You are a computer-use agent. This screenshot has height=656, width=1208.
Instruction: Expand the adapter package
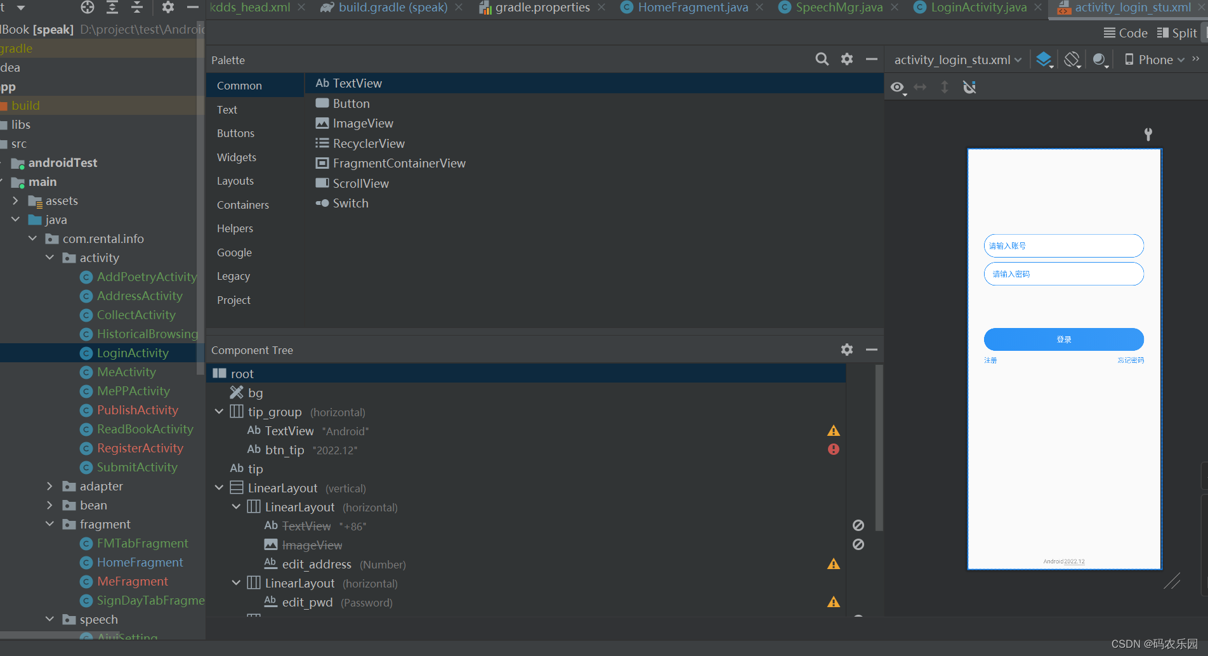point(49,486)
